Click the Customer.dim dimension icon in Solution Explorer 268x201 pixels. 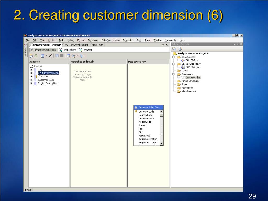click(183, 77)
